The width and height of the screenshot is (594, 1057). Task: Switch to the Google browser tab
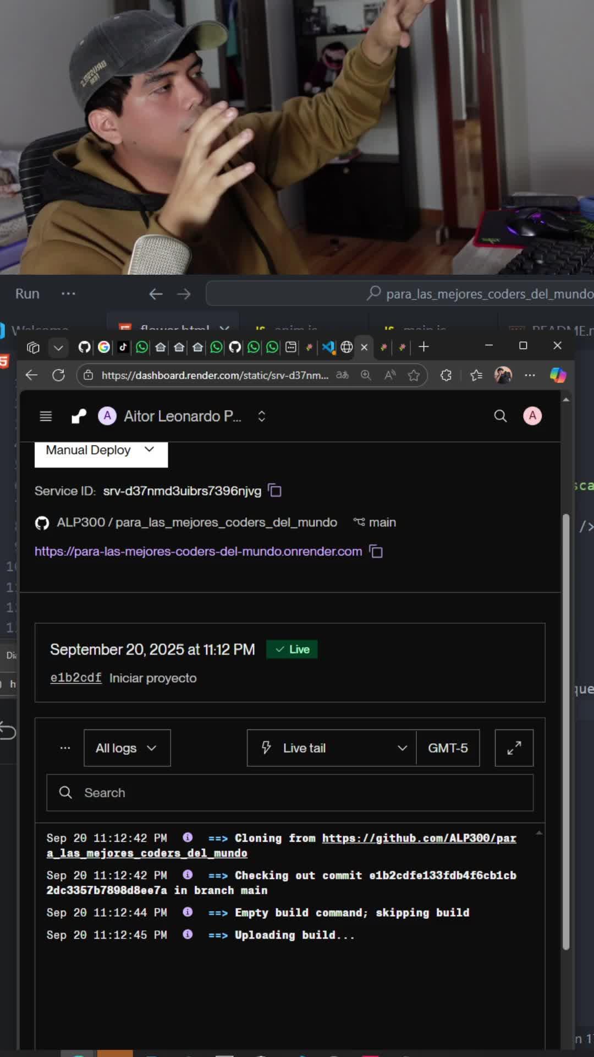(x=104, y=347)
